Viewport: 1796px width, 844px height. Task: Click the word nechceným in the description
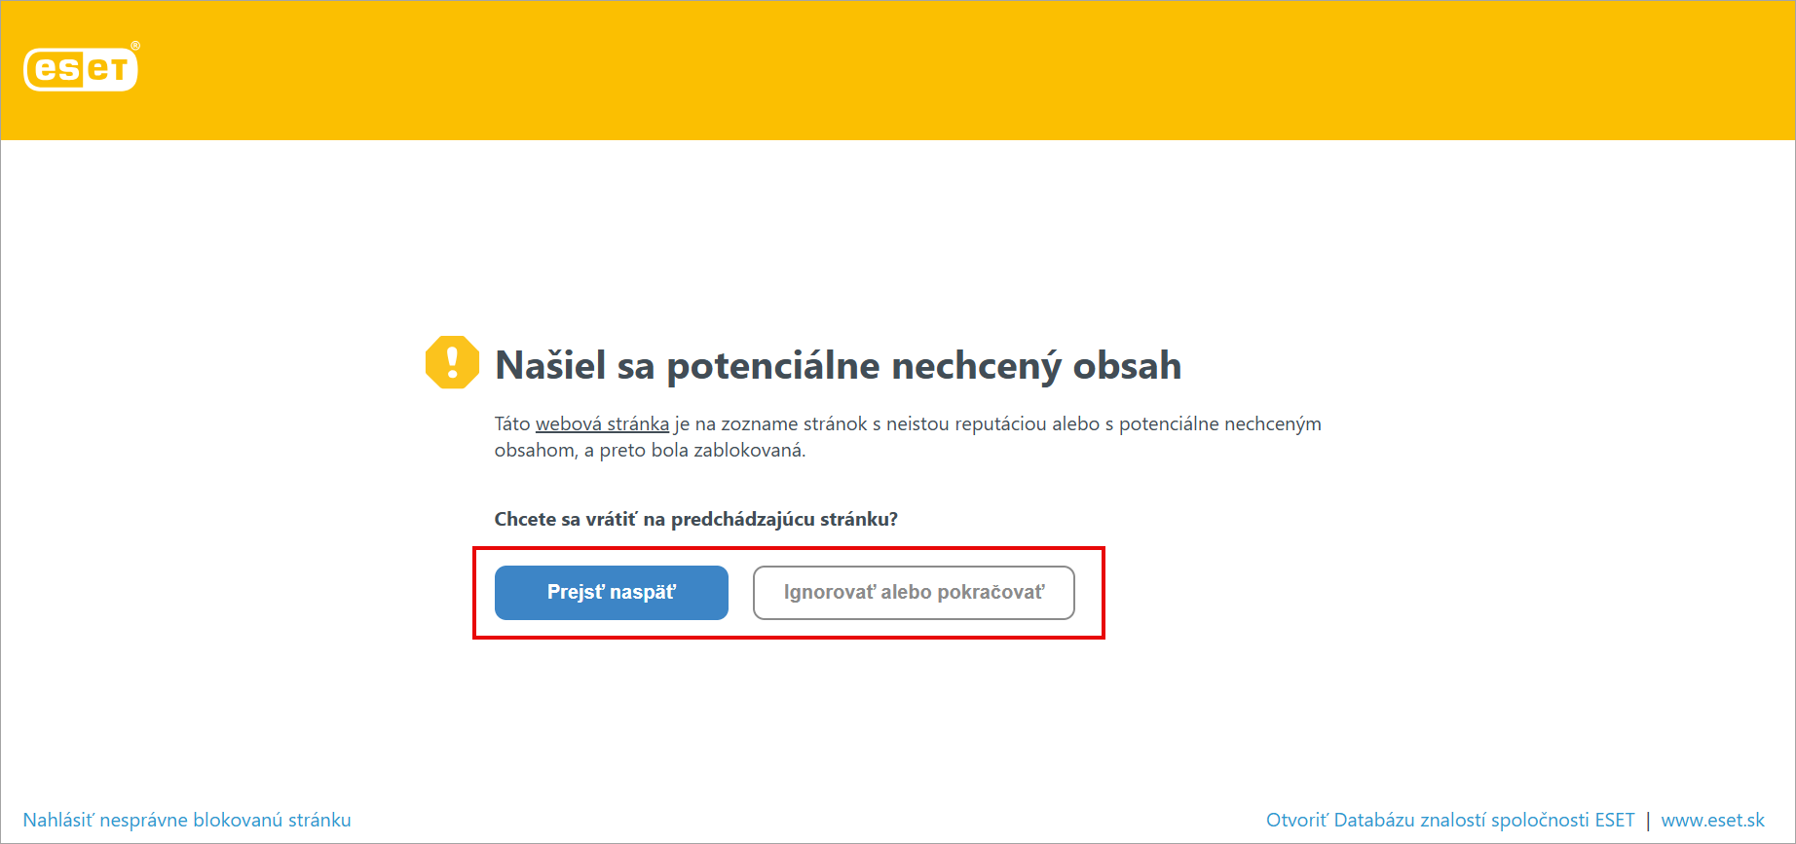pos(1272,424)
